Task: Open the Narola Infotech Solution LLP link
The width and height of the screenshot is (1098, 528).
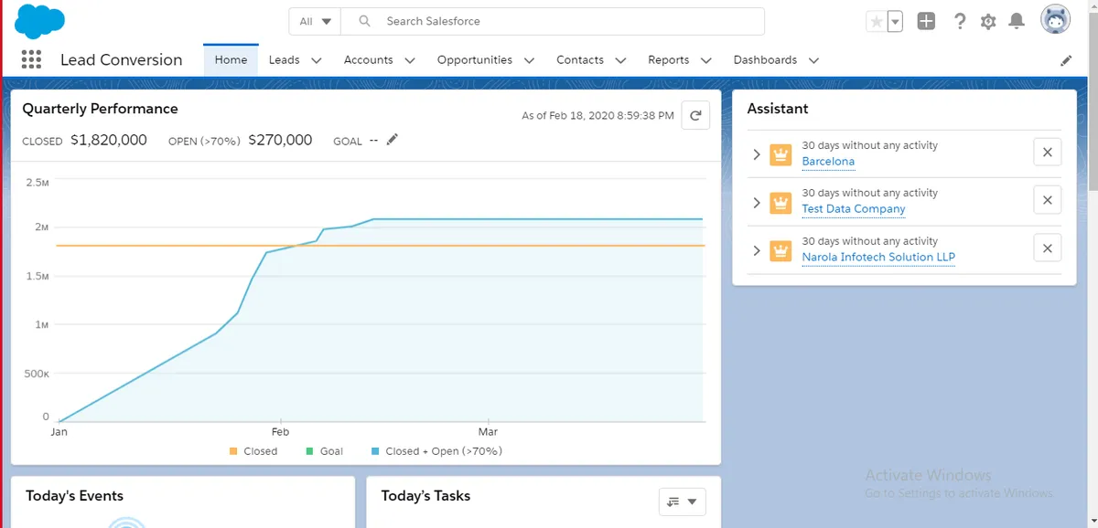Action: (878, 258)
